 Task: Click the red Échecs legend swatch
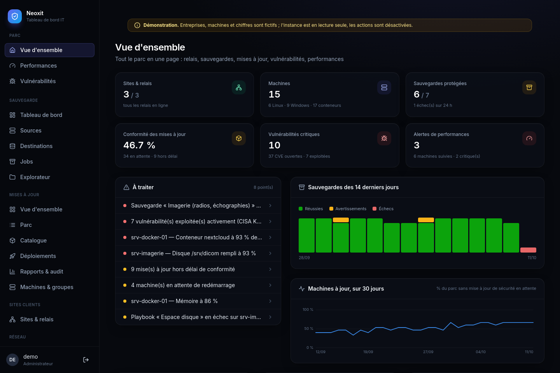click(374, 209)
